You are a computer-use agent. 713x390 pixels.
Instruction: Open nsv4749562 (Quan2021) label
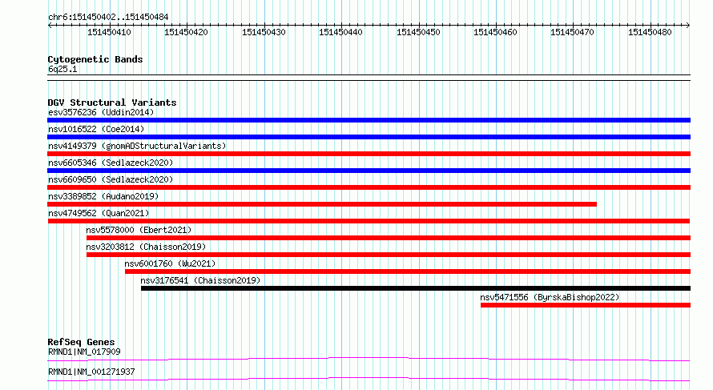[99, 213]
